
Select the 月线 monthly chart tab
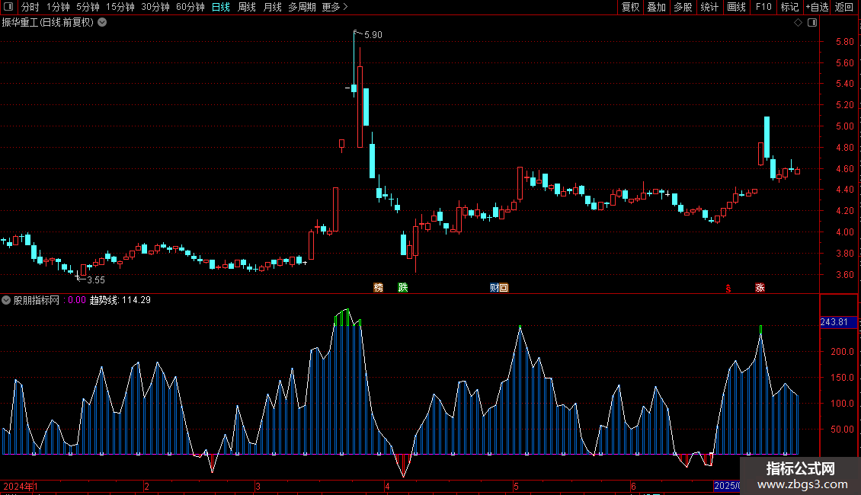pyautogui.click(x=272, y=7)
